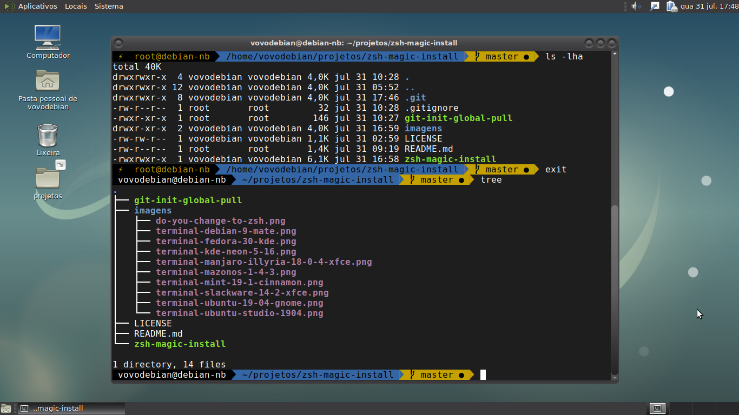Click the show desktop icon in bottom panel
This screenshot has height=415, width=739.
coord(6,409)
